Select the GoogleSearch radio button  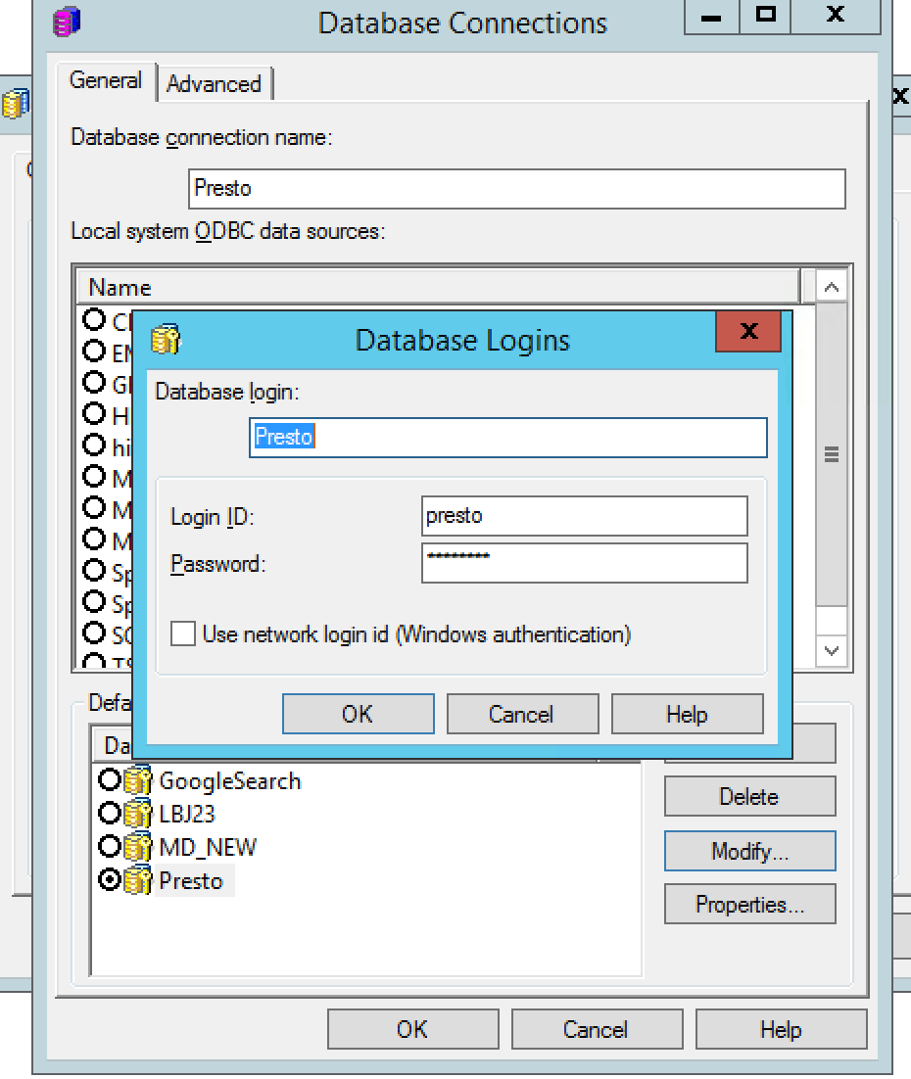pyautogui.click(x=111, y=780)
